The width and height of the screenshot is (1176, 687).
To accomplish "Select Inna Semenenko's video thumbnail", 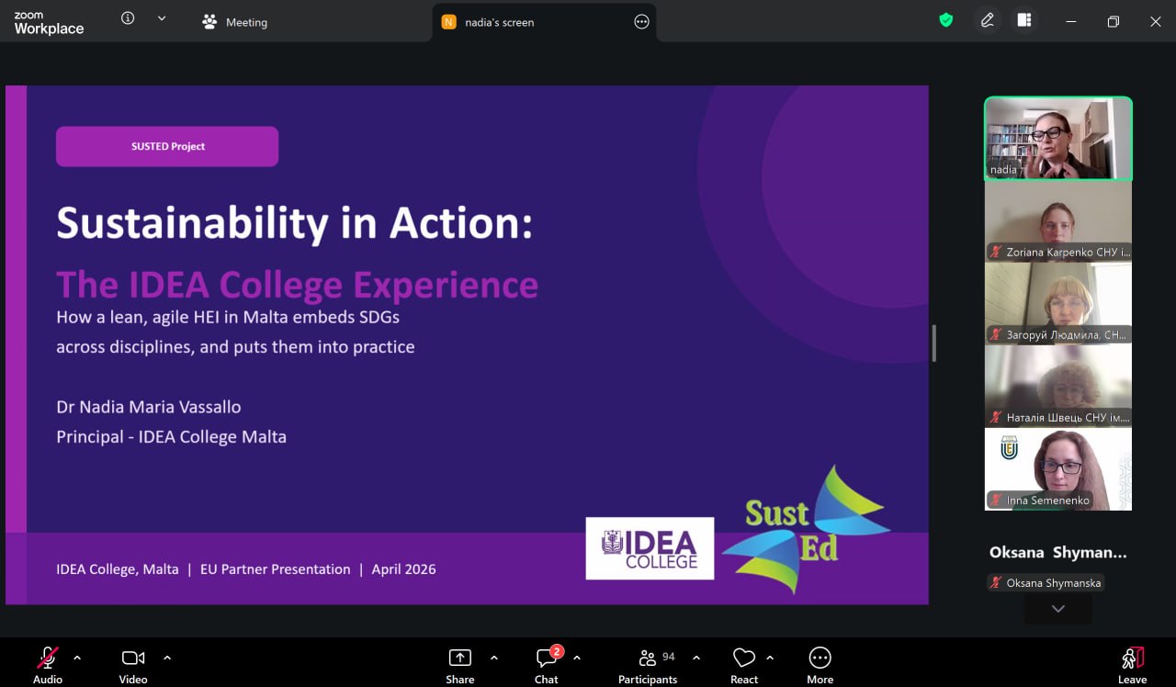I will (1057, 469).
